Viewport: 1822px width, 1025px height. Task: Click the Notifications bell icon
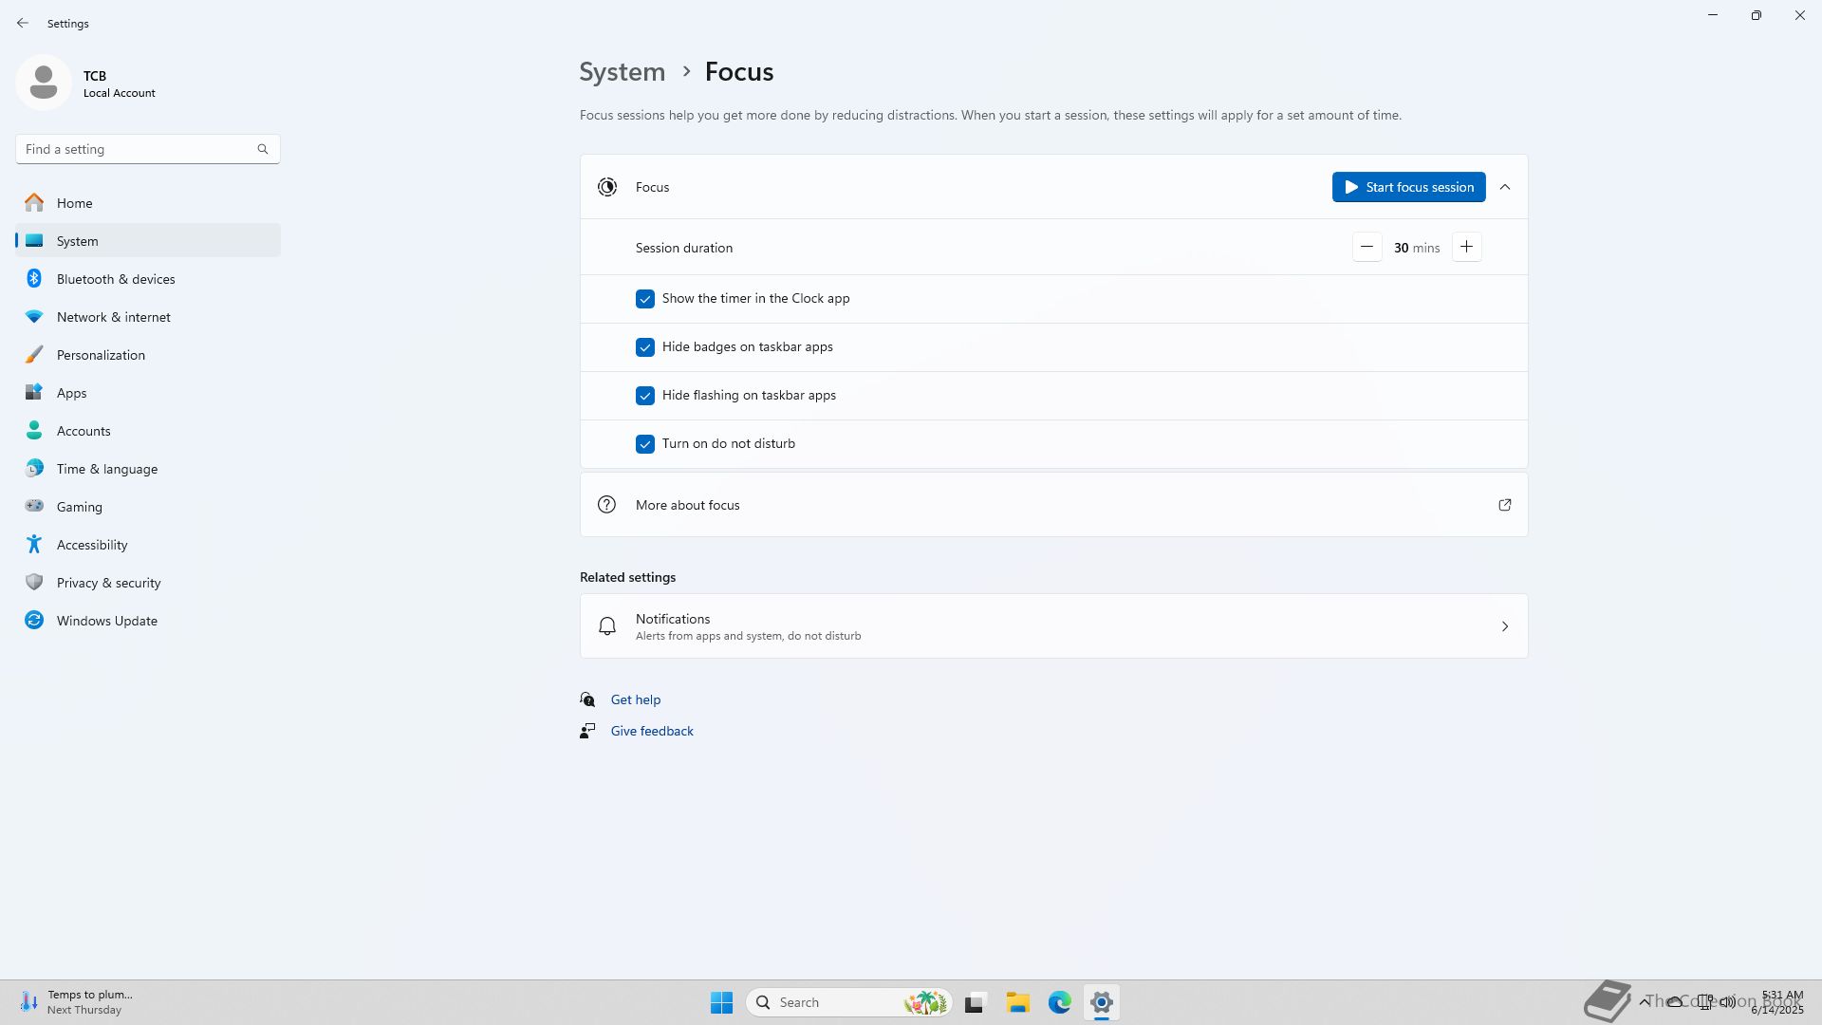point(607,626)
